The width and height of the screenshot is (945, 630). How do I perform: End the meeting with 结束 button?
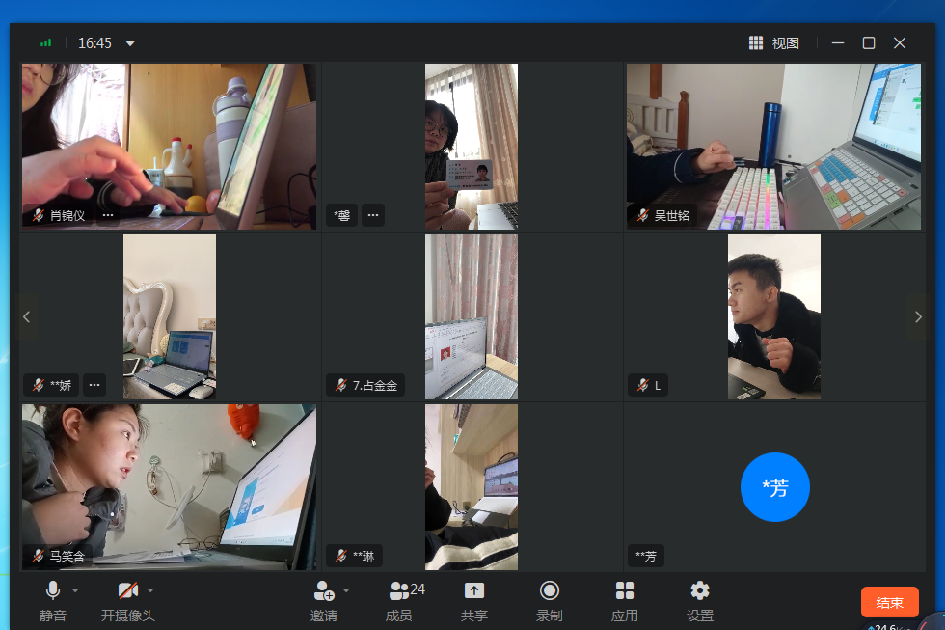pos(889,603)
